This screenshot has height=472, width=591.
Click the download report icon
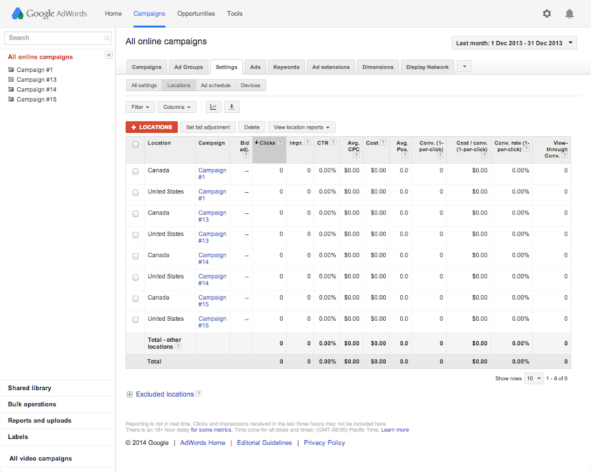pos(232,107)
